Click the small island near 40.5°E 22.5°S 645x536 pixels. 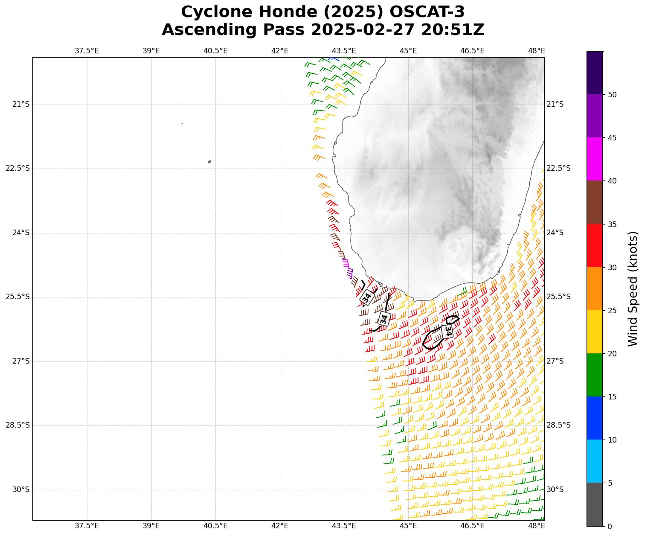[209, 162]
